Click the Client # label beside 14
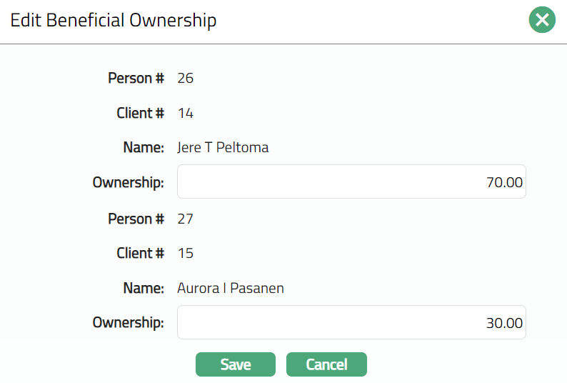 click(140, 113)
